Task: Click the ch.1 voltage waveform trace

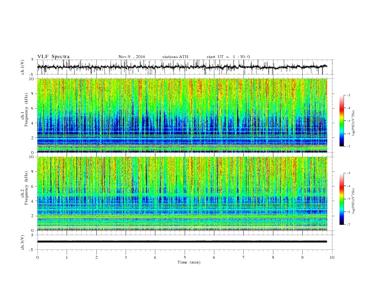Action: pyautogui.click(x=182, y=67)
